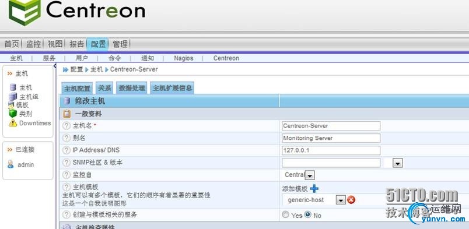Click help icon beside 监控自
Image resolution: width=469 pixels, height=229 pixels.
(66, 175)
